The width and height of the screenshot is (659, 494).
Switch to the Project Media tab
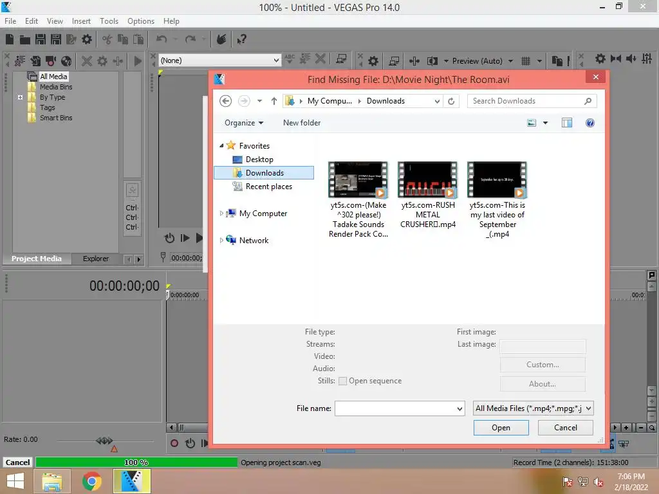pyautogui.click(x=37, y=259)
